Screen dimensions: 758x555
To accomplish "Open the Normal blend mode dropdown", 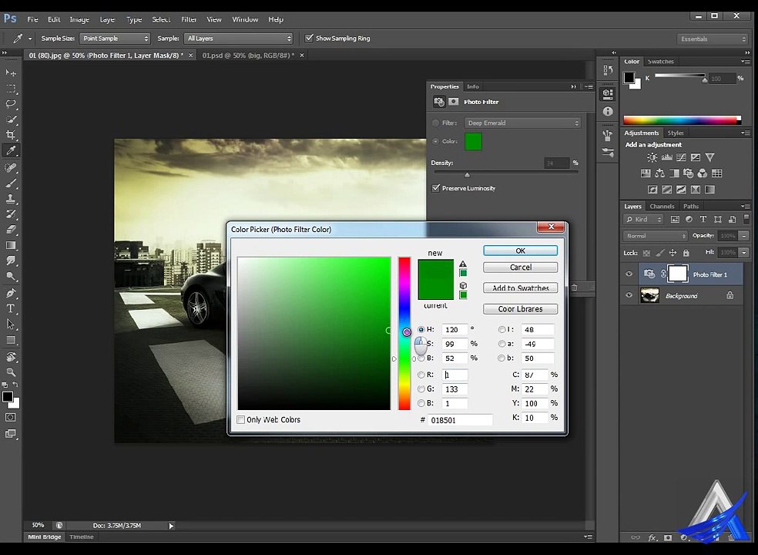I will [x=655, y=236].
